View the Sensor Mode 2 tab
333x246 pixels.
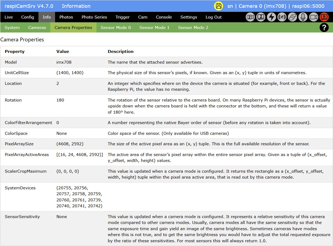click(x=193, y=28)
